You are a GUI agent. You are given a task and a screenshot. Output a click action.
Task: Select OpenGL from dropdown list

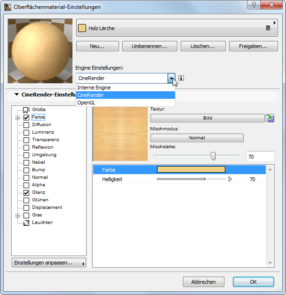point(126,103)
